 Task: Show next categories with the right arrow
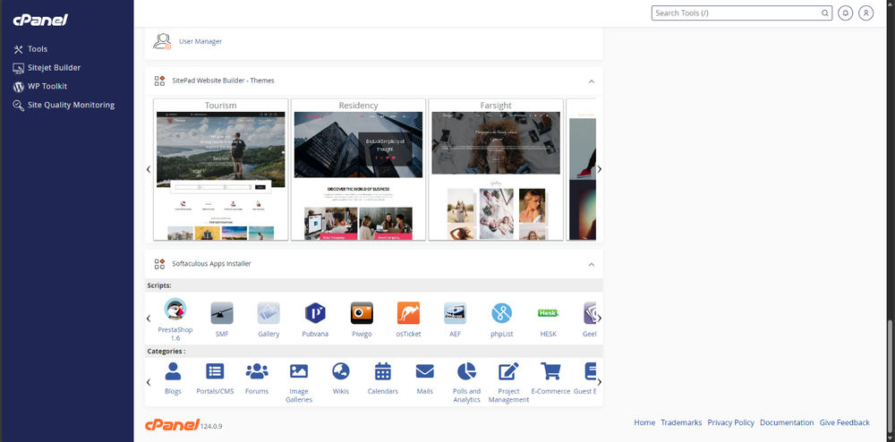pyautogui.click(x=600, y=382)
